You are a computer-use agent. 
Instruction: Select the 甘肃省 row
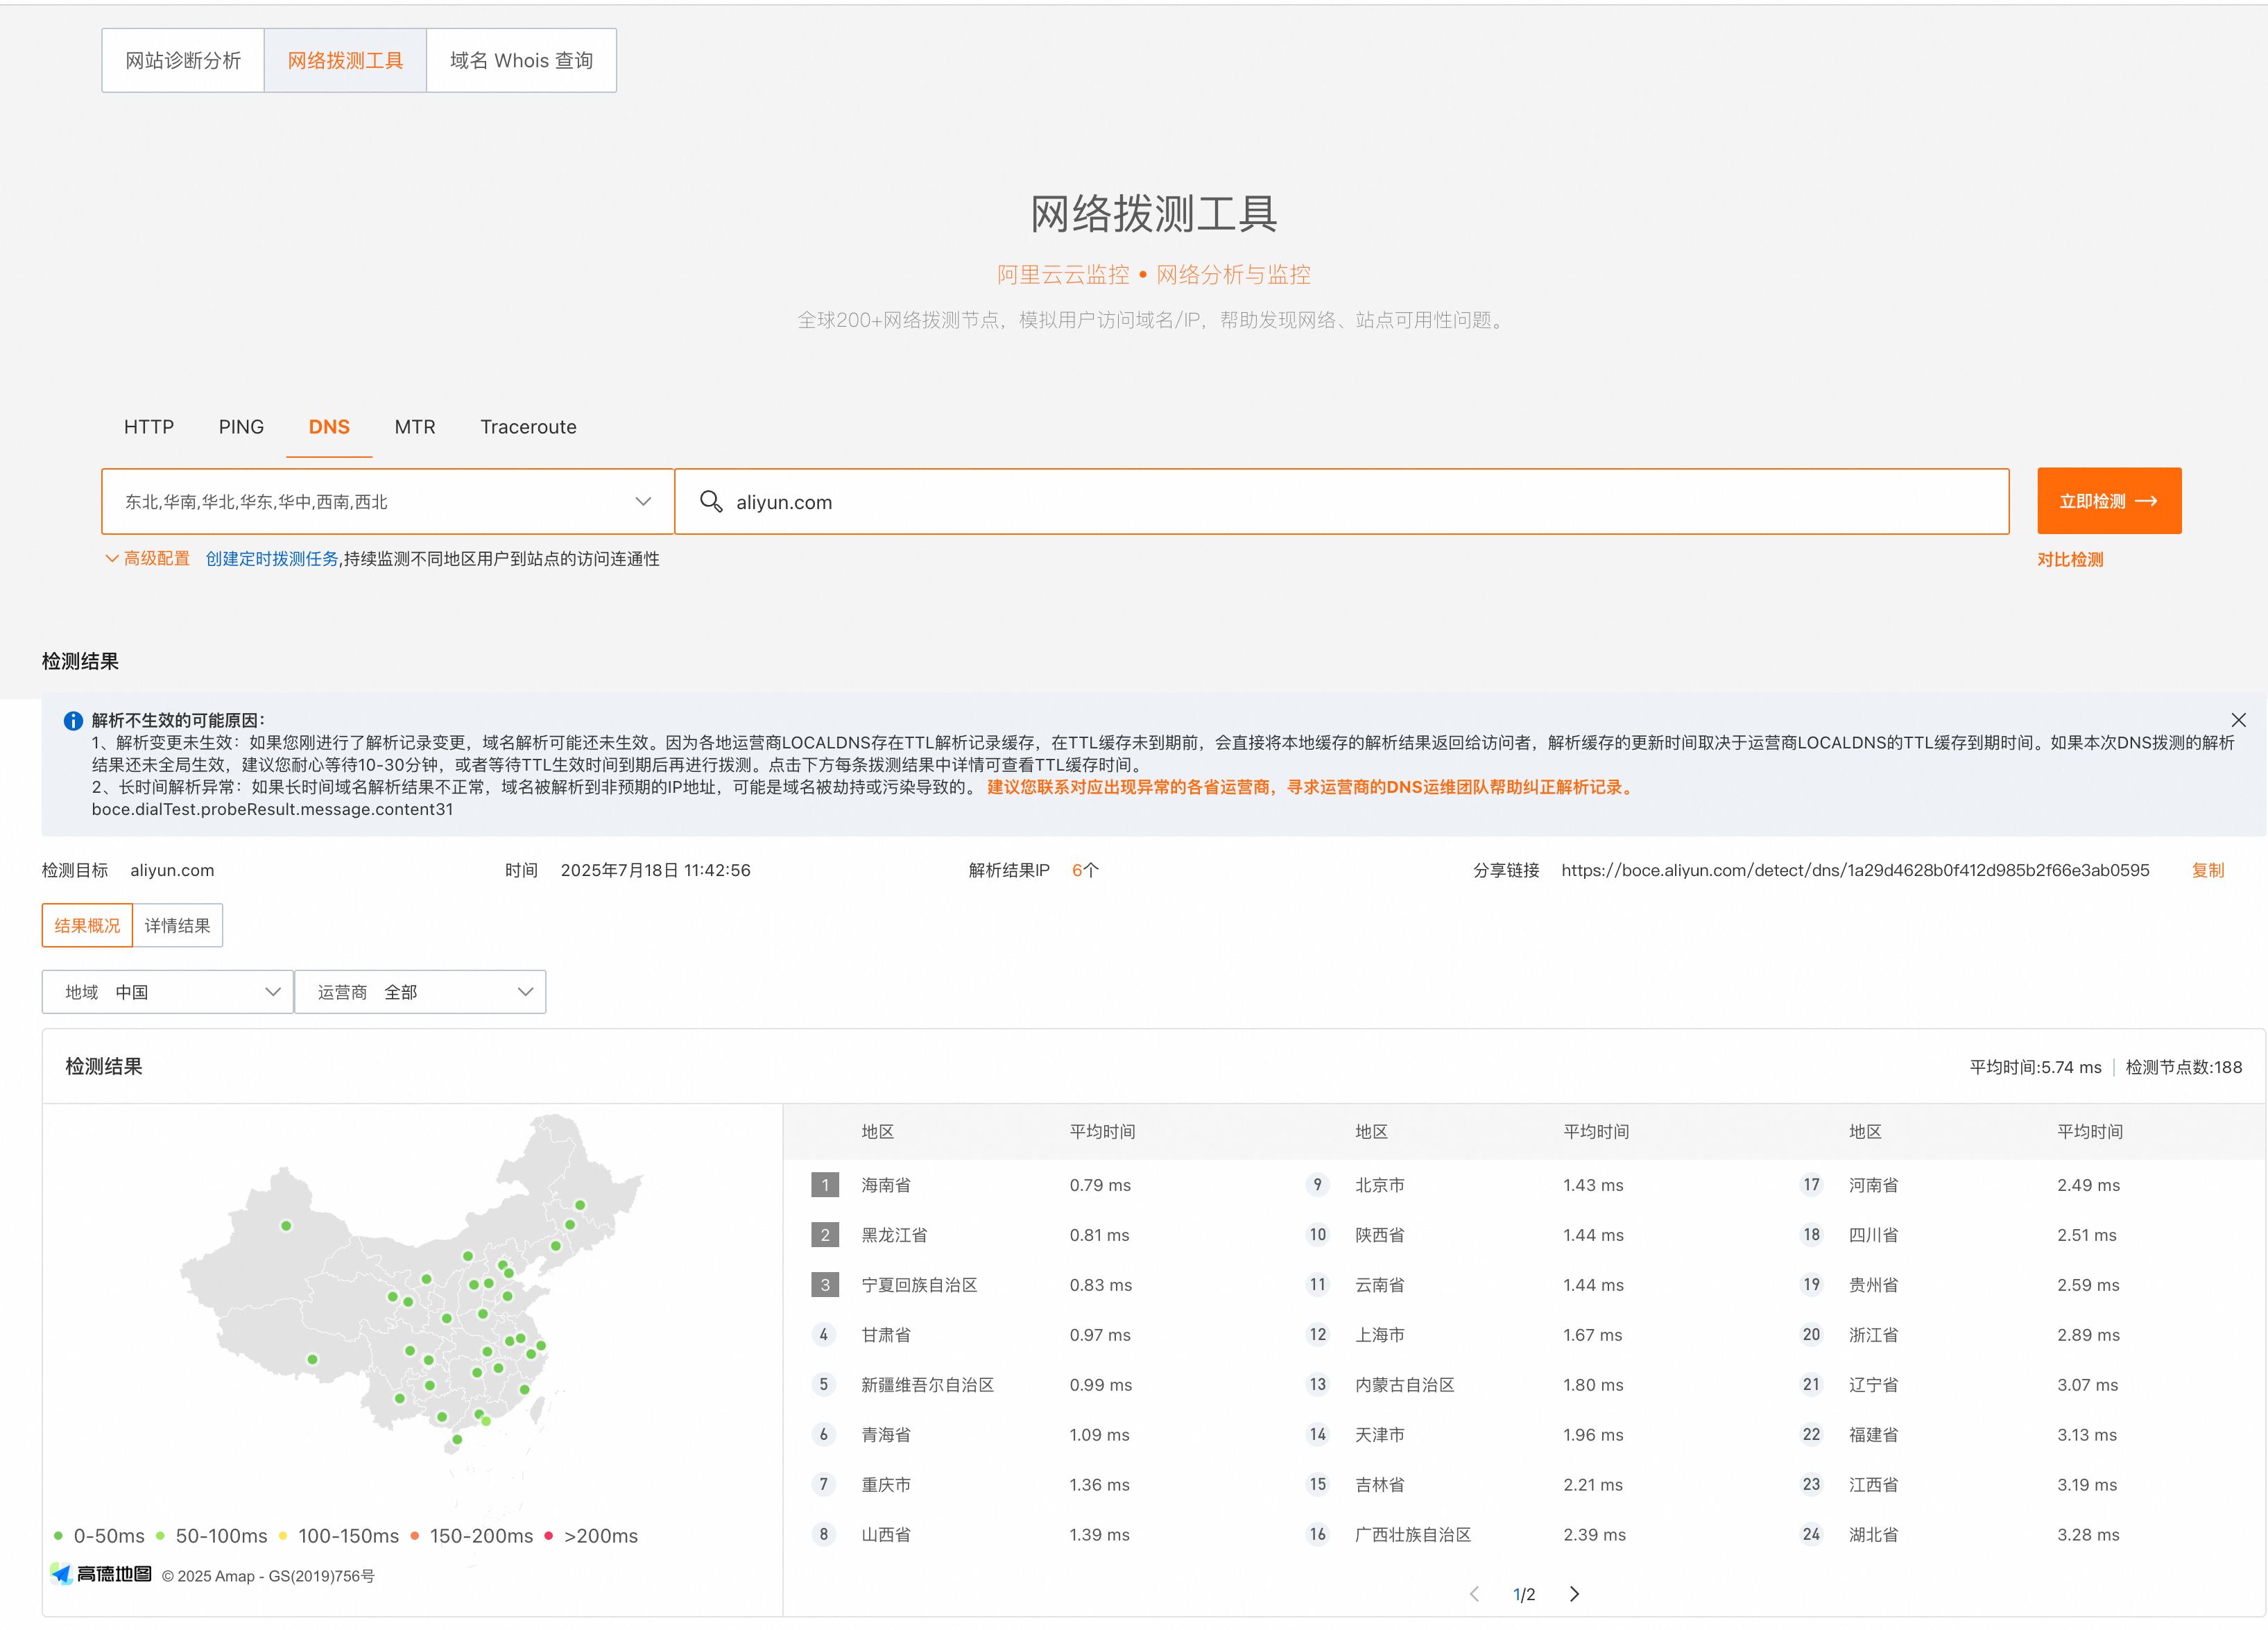[x=1030, y=1335]
